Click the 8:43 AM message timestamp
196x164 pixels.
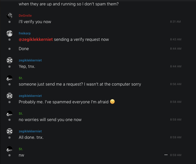[175, 40]
